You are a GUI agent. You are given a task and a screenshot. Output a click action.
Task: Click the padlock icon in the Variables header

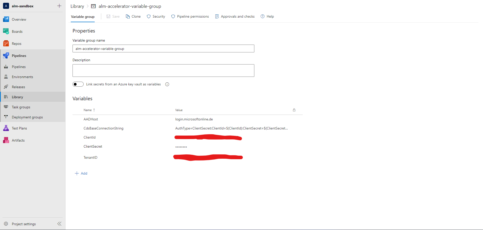point(294,110)
